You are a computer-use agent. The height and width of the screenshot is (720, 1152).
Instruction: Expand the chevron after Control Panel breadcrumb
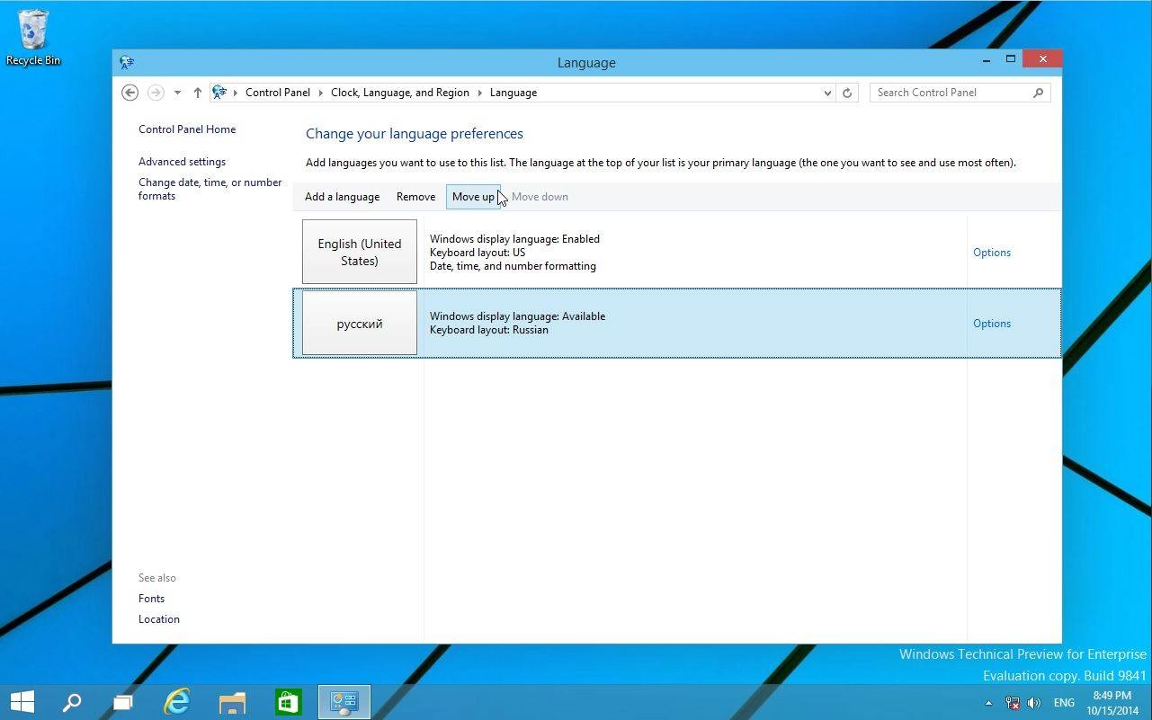click(x=320, y=93)
